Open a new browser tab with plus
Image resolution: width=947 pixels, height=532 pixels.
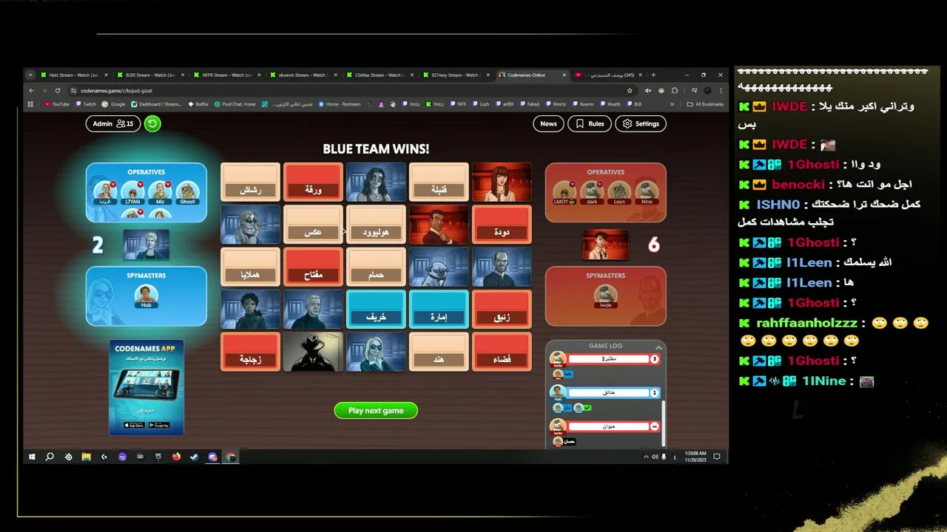point(653,75)
